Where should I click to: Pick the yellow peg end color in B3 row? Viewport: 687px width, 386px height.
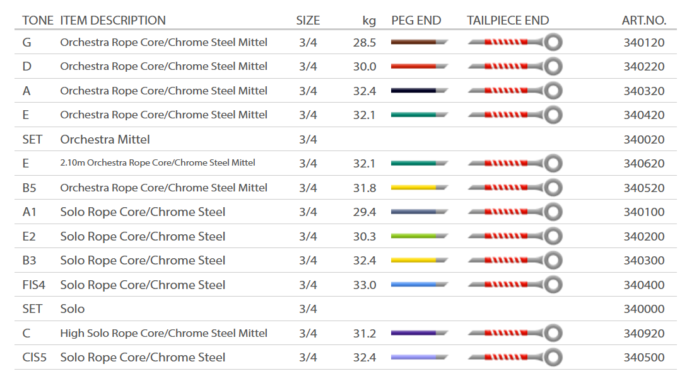(x=419, y=261)
